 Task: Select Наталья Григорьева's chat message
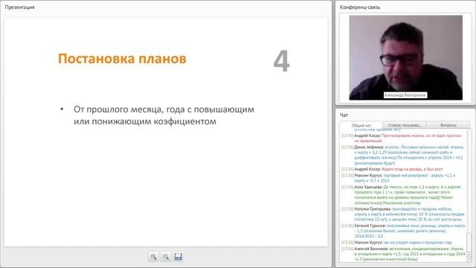tap(403, 214)
